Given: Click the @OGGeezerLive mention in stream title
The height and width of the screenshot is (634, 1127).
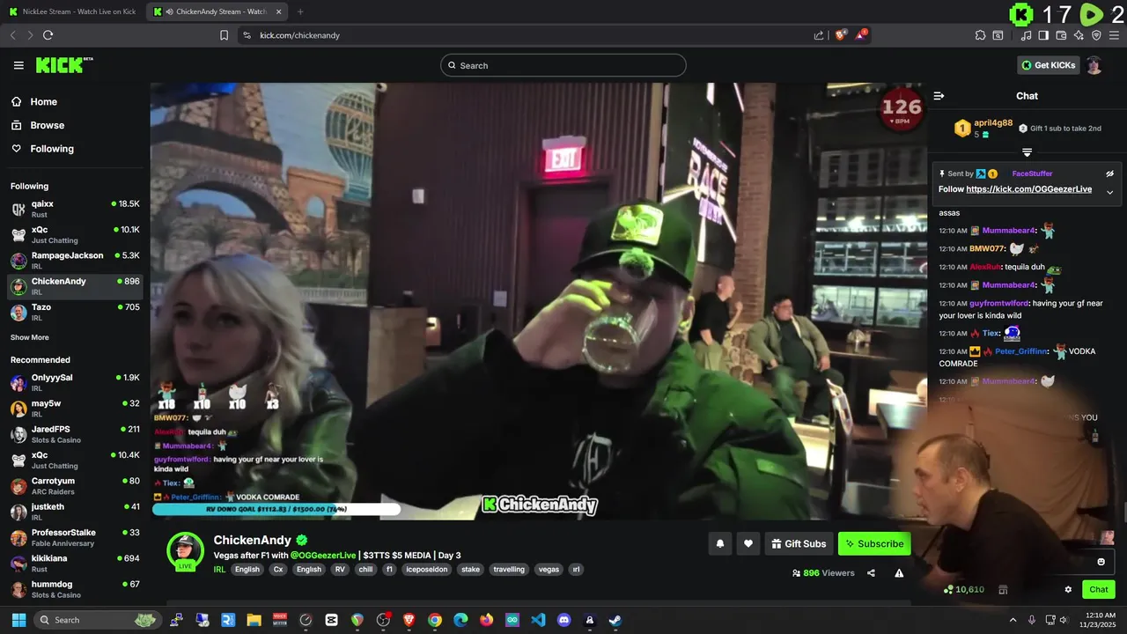Looking at the screenshot, I should pyautogui.click(x=323, y=556).
